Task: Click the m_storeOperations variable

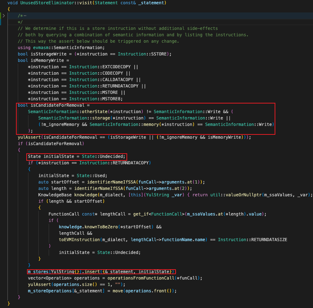Action: coord(50,291)
